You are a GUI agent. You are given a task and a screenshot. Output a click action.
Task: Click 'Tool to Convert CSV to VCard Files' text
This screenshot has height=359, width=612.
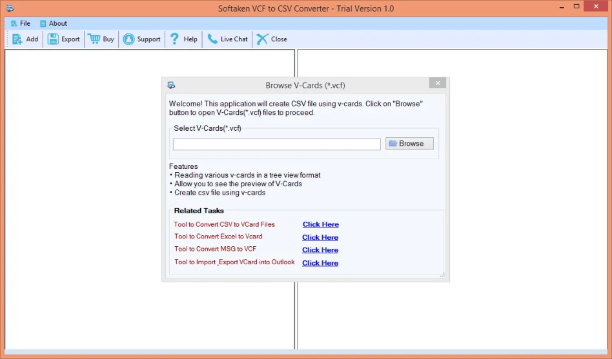point(225,224)
